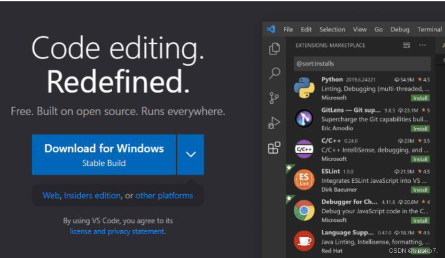Click the @sort:installs search field
This screenshot has width=445, height=258.
click(362, 63)
